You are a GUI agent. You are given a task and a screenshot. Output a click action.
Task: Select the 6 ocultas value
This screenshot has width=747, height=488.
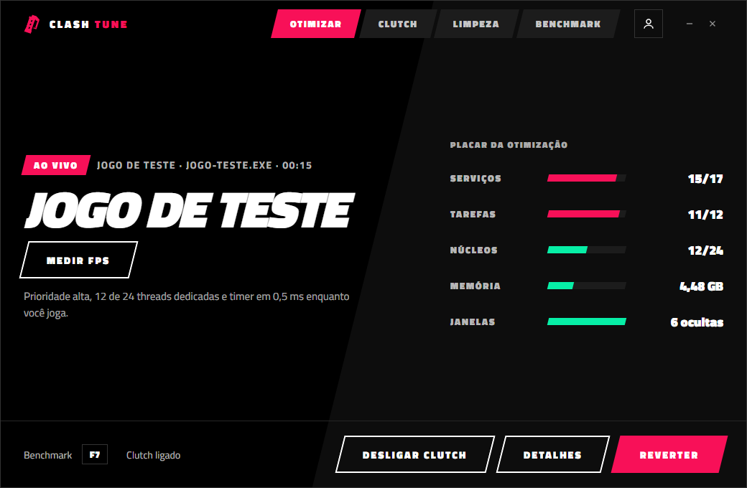(697, 322)
